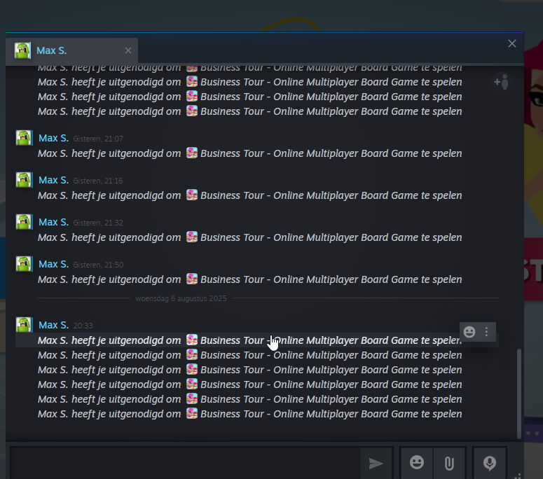Click Max S. avatar on the 21:07 message

coord(25,138)
